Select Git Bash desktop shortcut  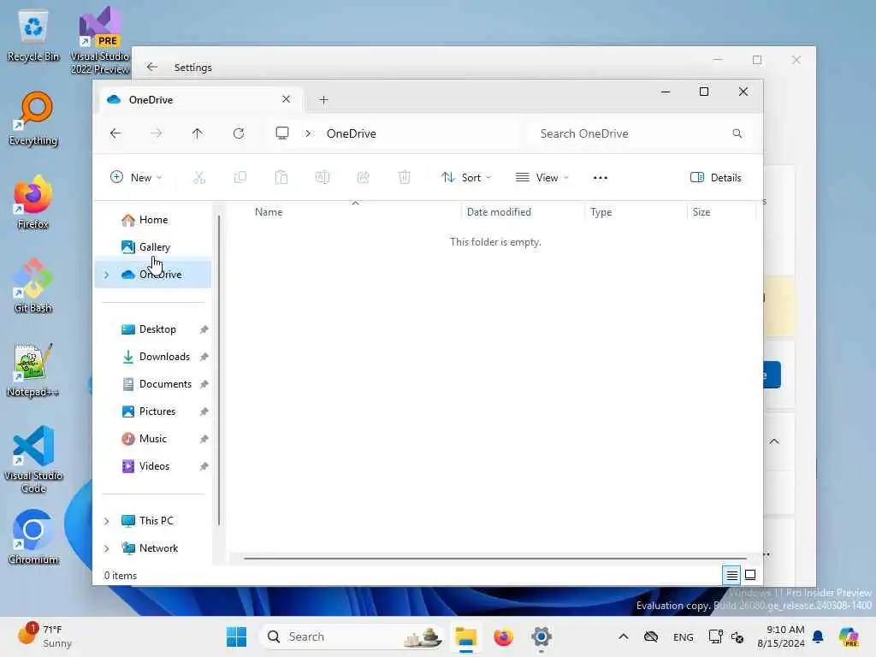point(33,286)
